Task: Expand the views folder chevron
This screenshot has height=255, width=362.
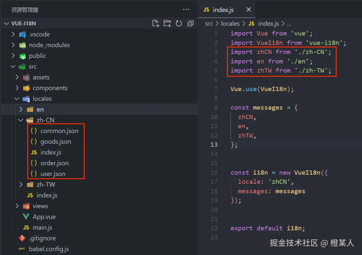Action: 17,206
